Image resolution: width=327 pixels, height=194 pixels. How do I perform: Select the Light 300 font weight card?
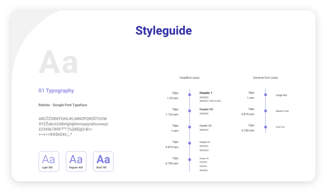[49, 161]
